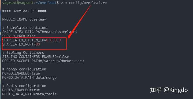This screenshot has width=193, height=99.
Task: Click the vim config/overleaf.rc command text
Action: (84, 3)
